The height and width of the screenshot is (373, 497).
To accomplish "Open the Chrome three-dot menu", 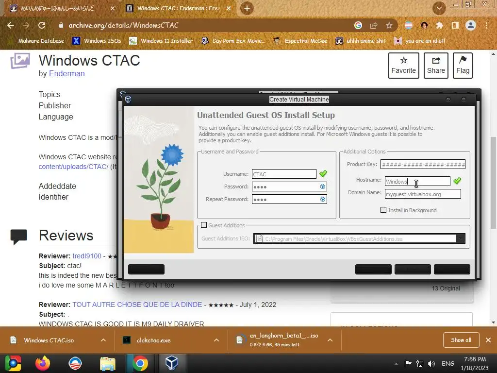I will [x=486, y=25].
